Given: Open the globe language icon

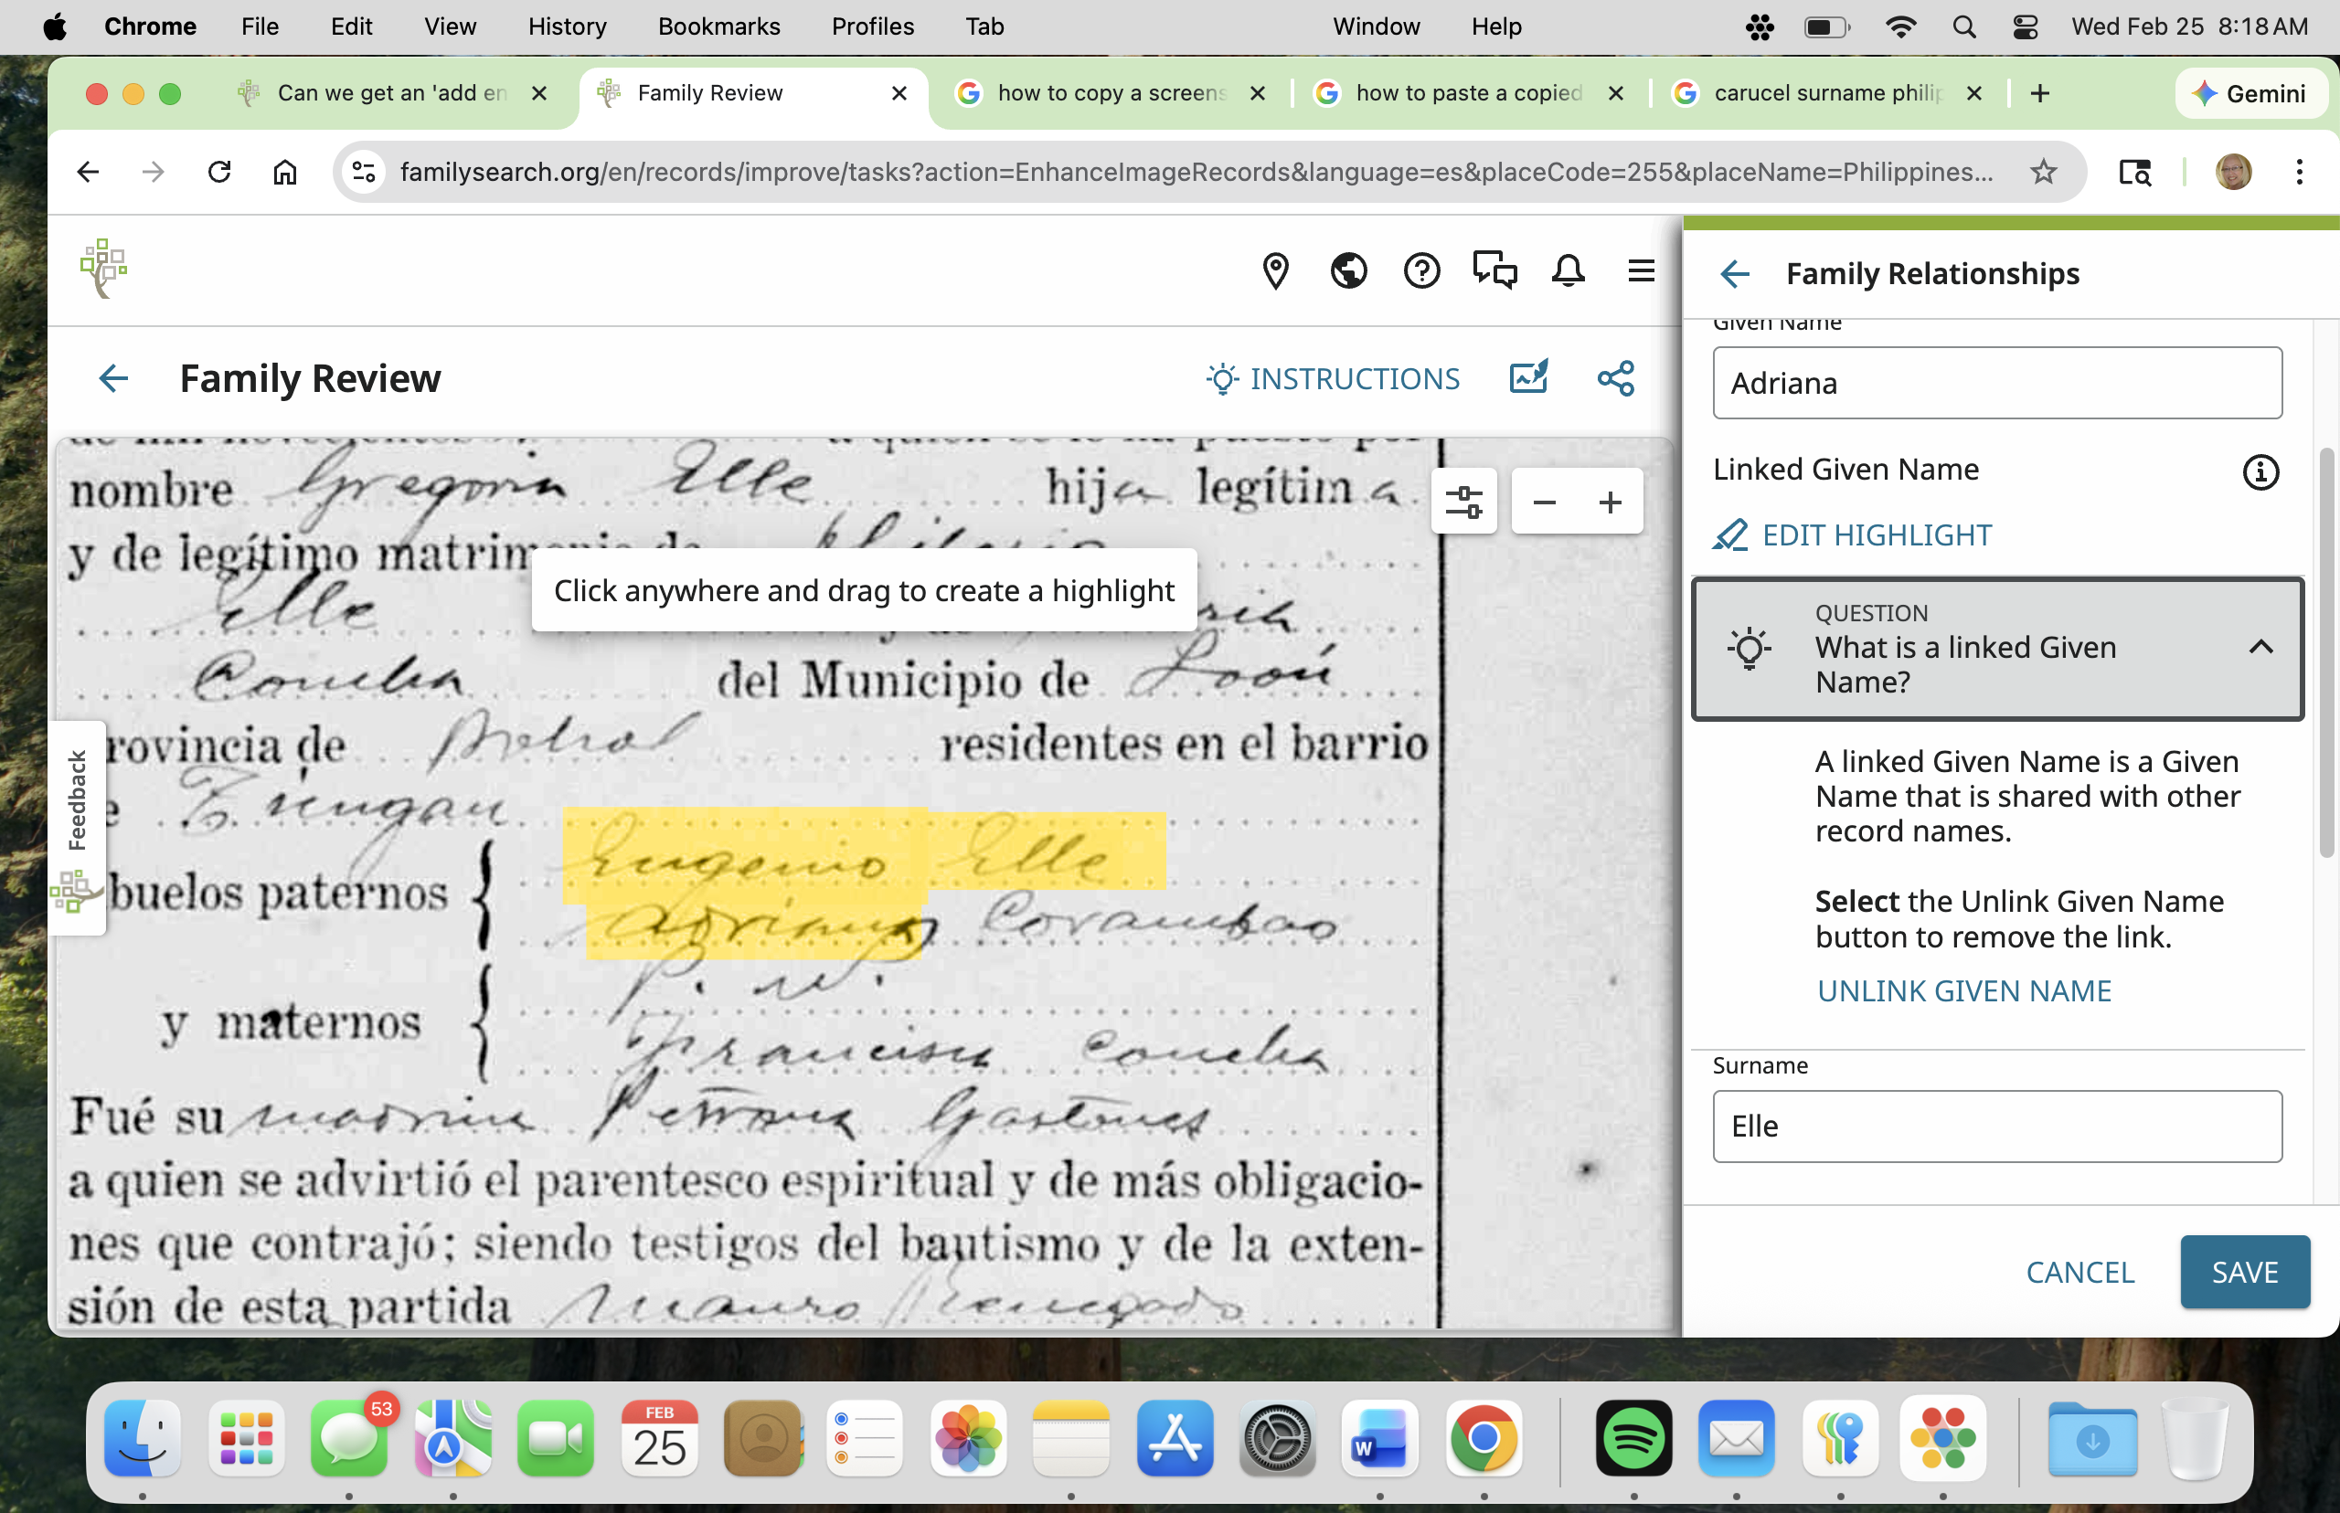Looking at the screenshot, I should point(1348,270).
